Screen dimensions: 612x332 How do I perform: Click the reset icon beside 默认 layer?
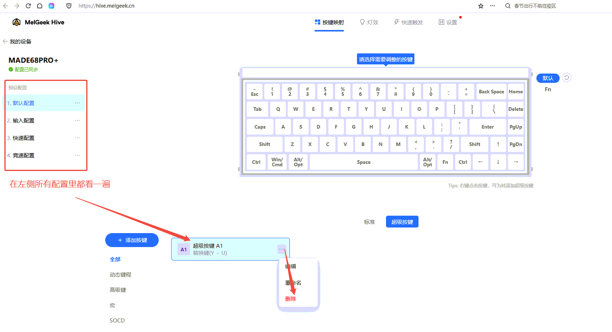pos(566,78)
